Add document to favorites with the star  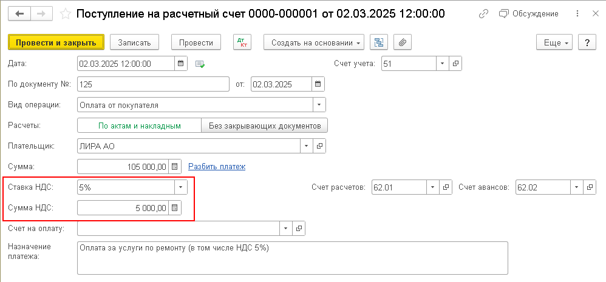pos(66,14)
